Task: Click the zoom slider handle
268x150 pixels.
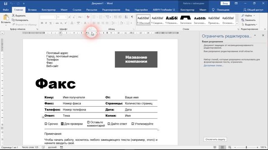Action: click(246, 147)
